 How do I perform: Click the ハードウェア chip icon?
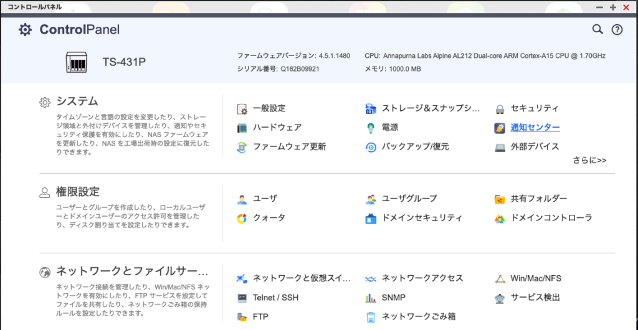coord(242,128)
